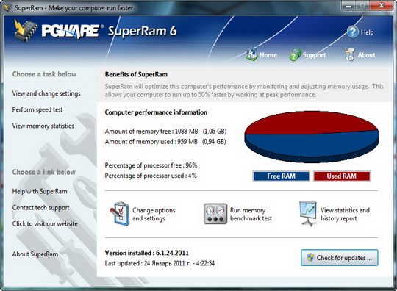
Task: Click 'Percentage of processor used : 4%' text
Action: click(151, 176)
